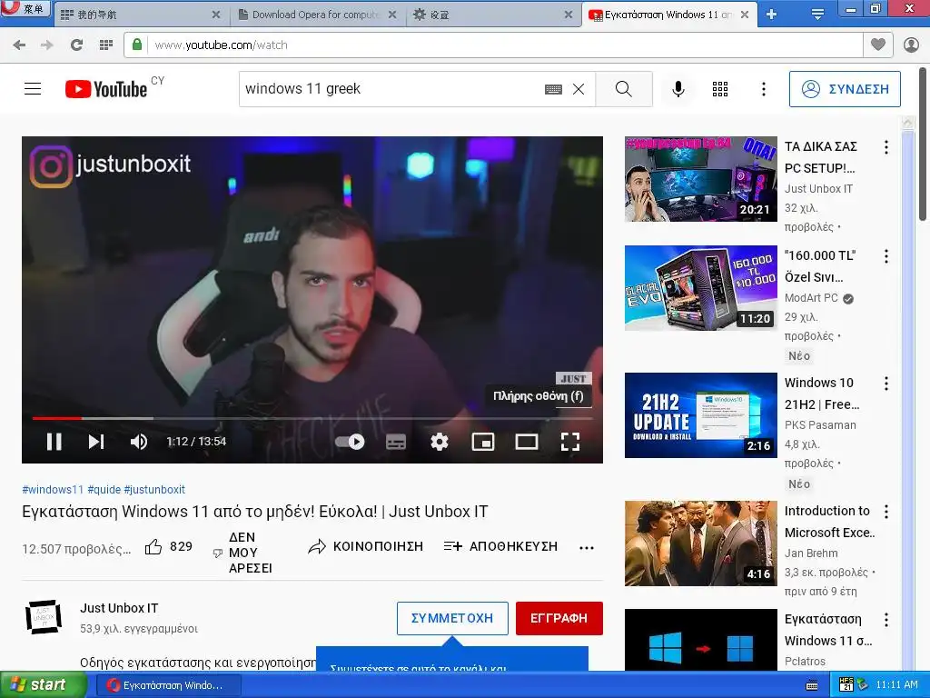Switch to the 我的导航 tab

coord(140,15)
